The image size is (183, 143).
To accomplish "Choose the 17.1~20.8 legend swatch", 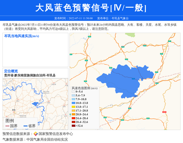I will click(x=73, y=111).
